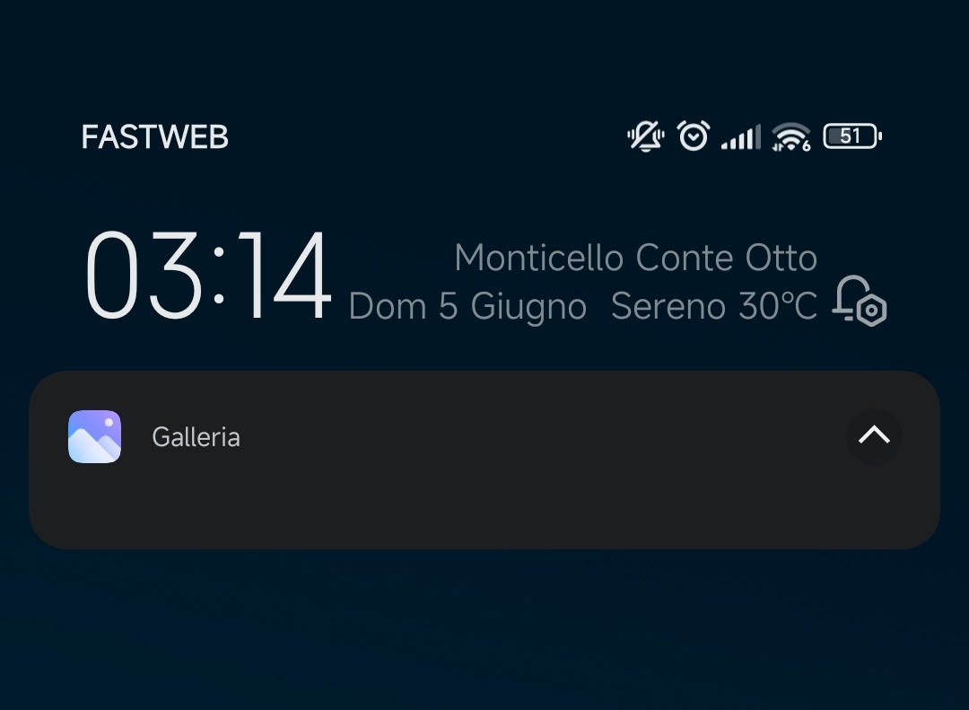This screenshot has width=969, height=710.
Task: Tap the mobile signal strength bars
Action: [741, 136]
